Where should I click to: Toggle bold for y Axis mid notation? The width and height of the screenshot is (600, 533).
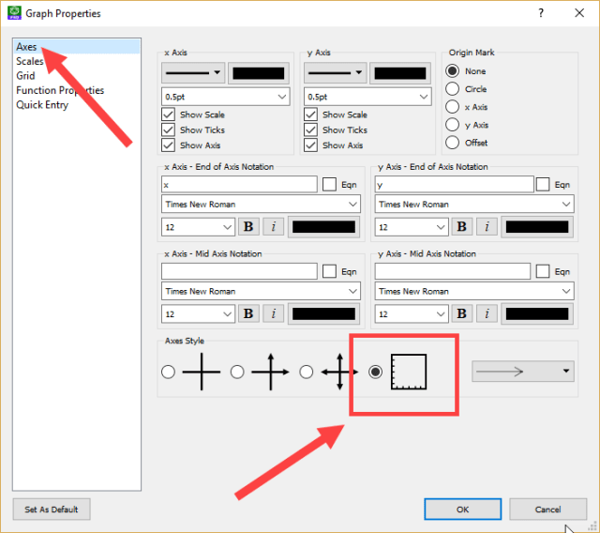click(462, 313)
